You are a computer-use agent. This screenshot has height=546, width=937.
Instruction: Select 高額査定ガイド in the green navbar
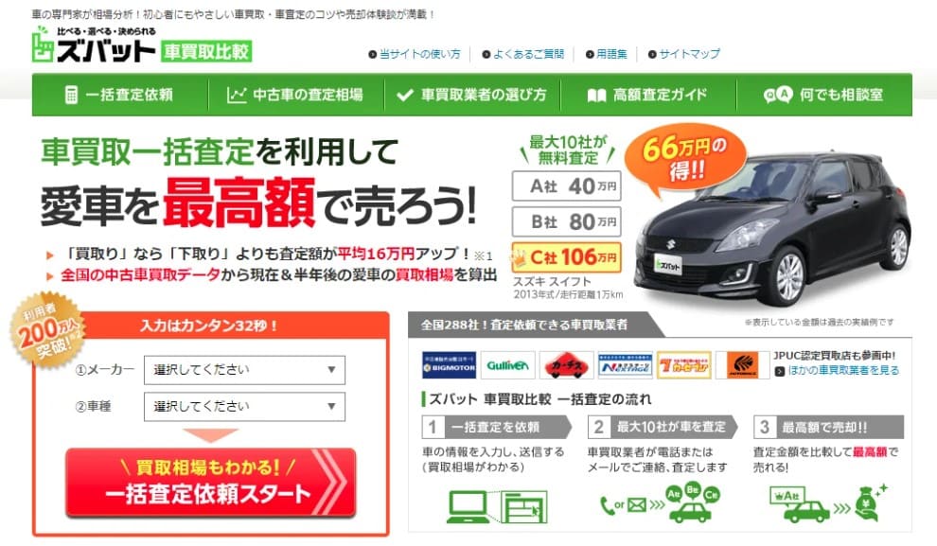[648, 95]
